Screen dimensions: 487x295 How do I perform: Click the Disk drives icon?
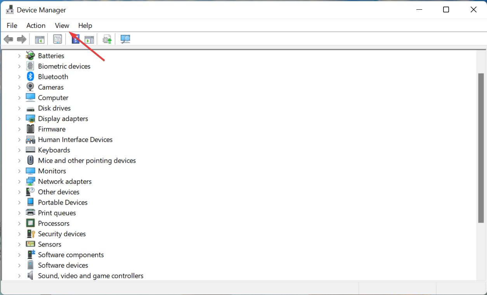pyautogui.click(x=30, y=109)
